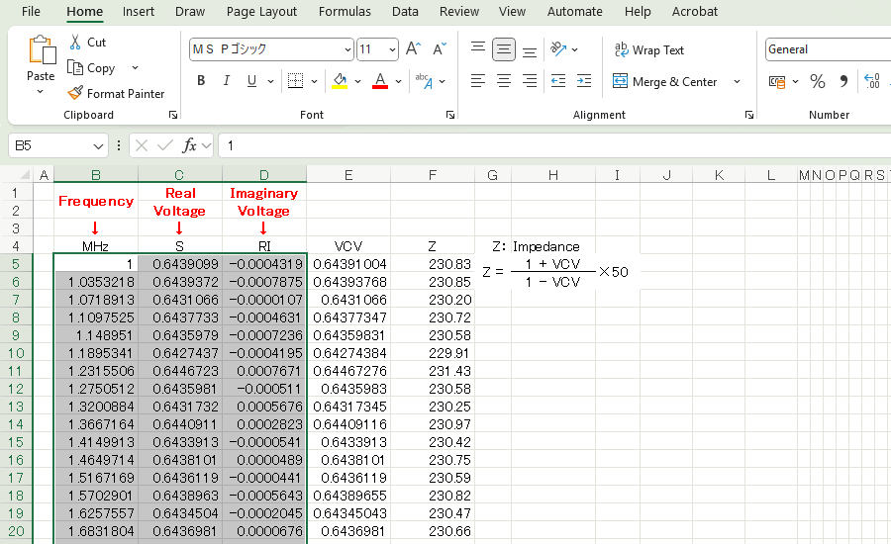Copy the selected cells

coord(91,68)
